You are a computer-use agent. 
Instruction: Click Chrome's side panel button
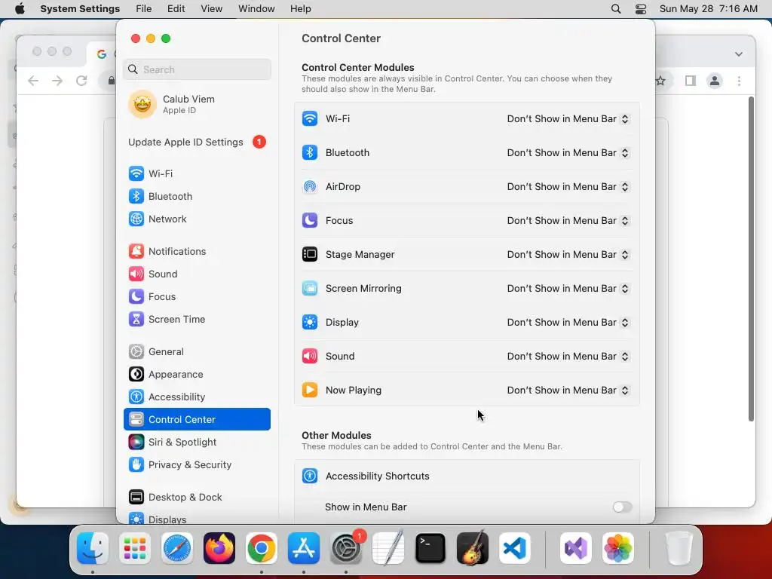tap(691, 81)
